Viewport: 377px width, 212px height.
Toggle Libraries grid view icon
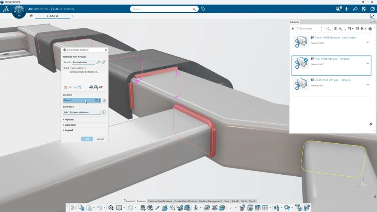(x=357, y=29)
